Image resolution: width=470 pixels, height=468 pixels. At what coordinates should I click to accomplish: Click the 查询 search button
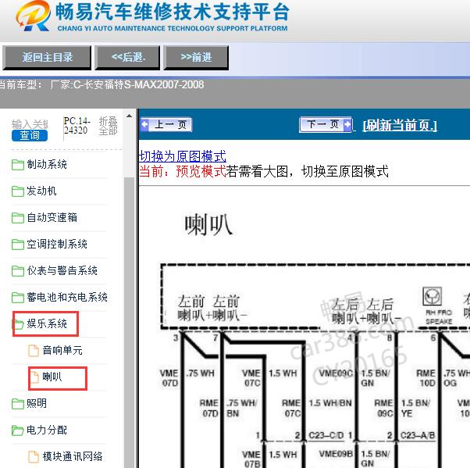click(x=30, y=135)
